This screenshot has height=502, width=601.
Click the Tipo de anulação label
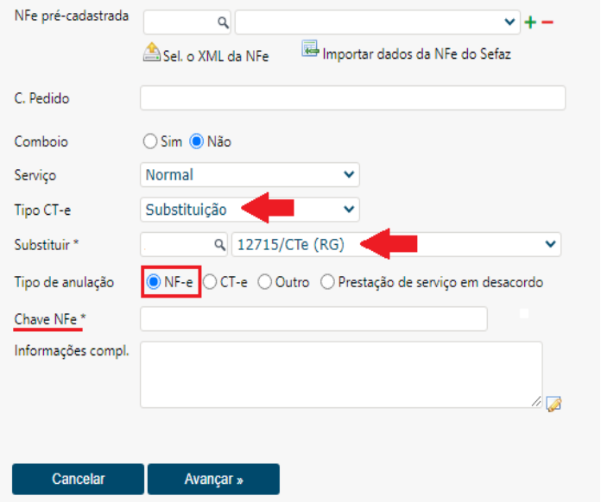[x=64, y=282]
